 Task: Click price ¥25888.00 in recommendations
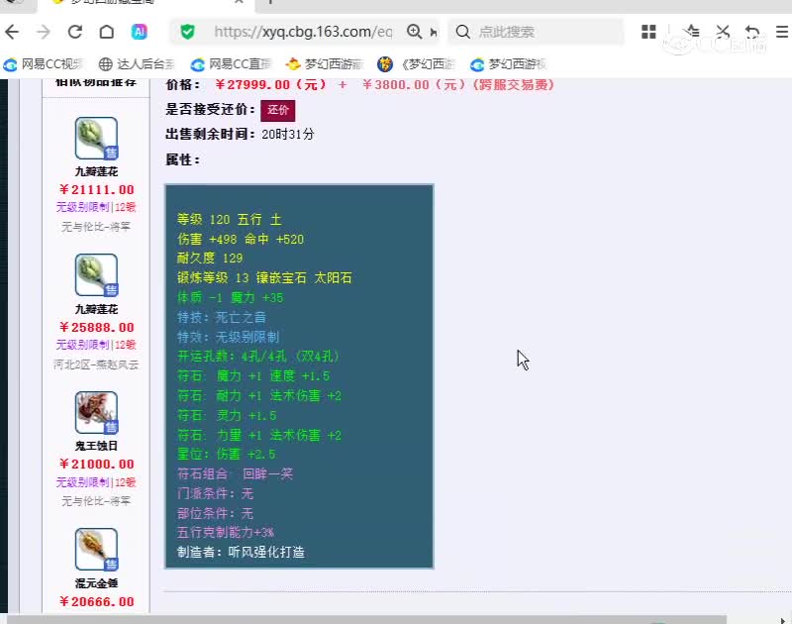pos(96,327)
